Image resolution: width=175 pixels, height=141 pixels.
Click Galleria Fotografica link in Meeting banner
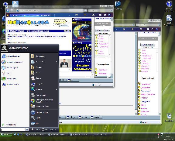pyautogui.click(x=82, y=67)
